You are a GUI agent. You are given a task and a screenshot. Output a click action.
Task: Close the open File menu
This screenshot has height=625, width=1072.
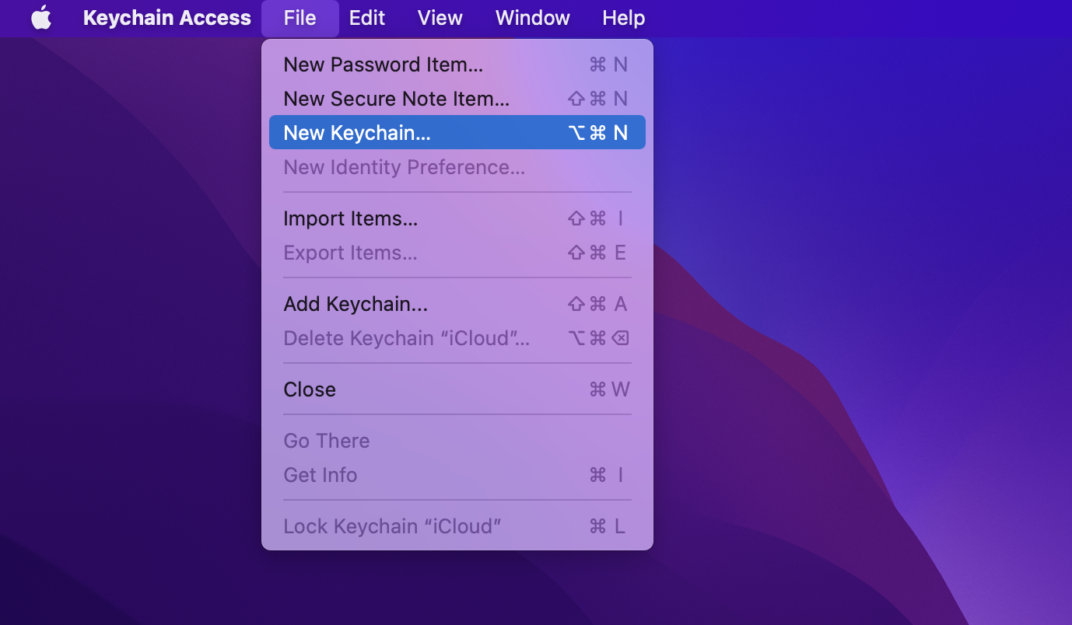pos(300,18)
